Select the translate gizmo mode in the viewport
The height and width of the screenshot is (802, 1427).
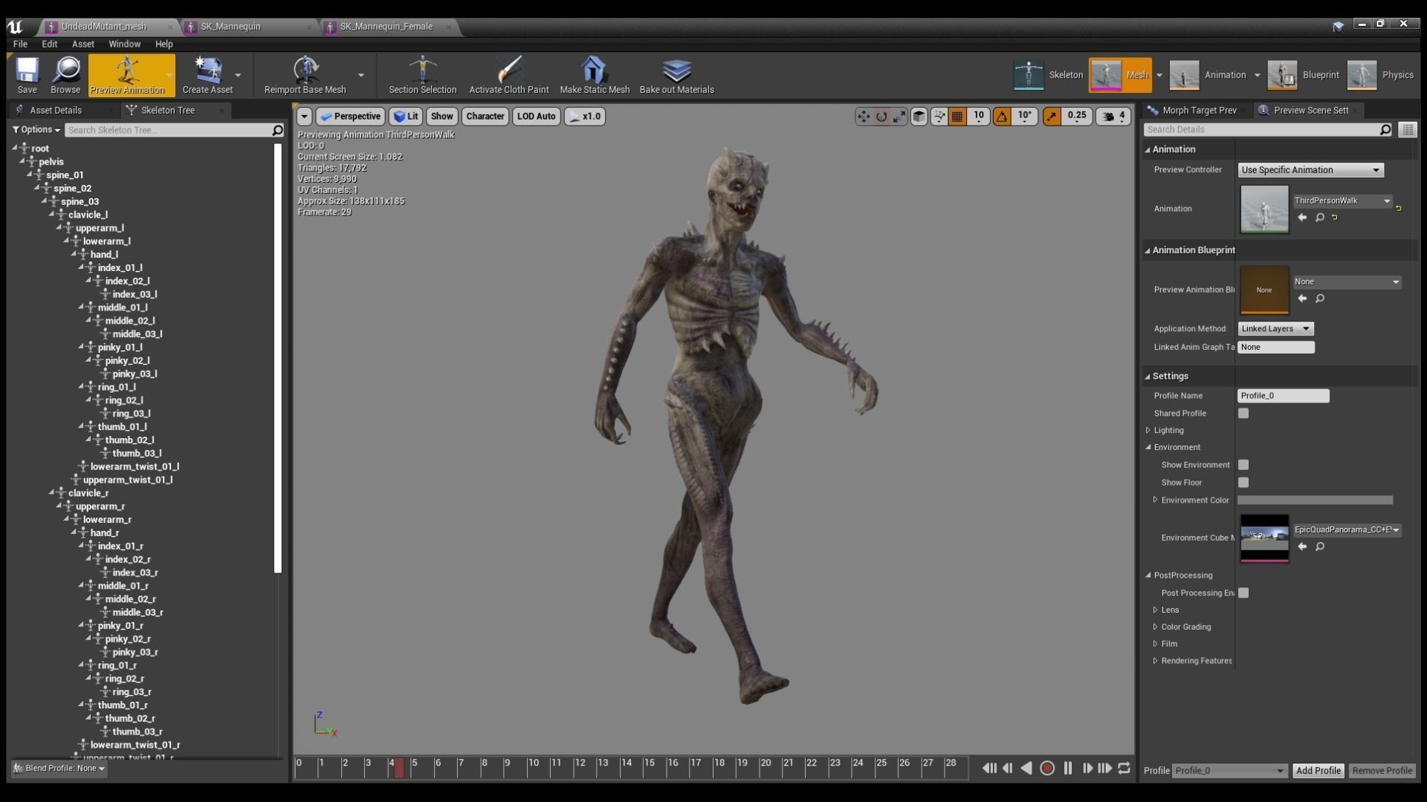(863, 117)
